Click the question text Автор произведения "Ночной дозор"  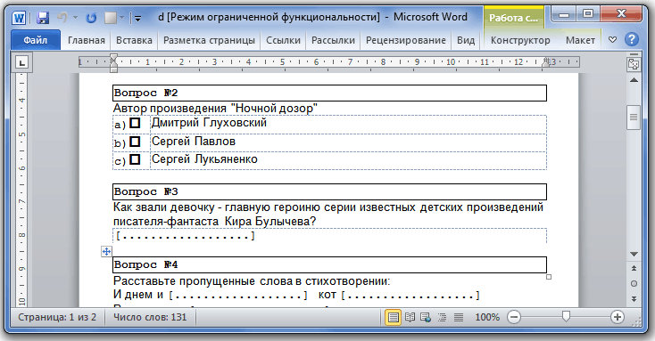click(x=215, y=109)
